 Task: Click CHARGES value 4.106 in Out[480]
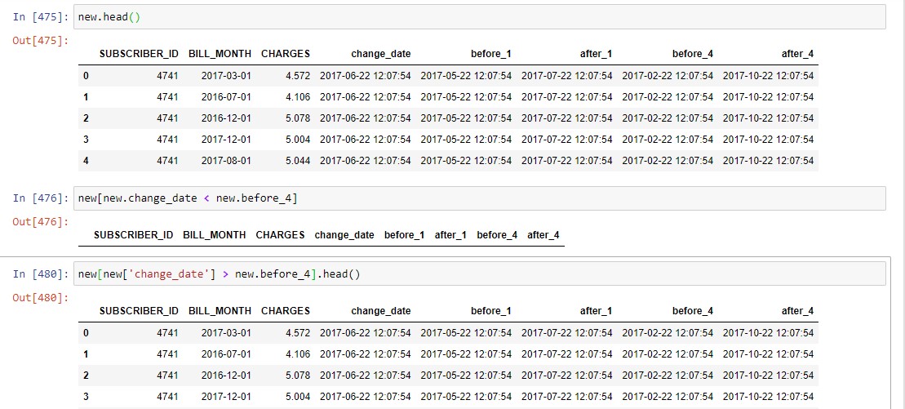(298, 354)
